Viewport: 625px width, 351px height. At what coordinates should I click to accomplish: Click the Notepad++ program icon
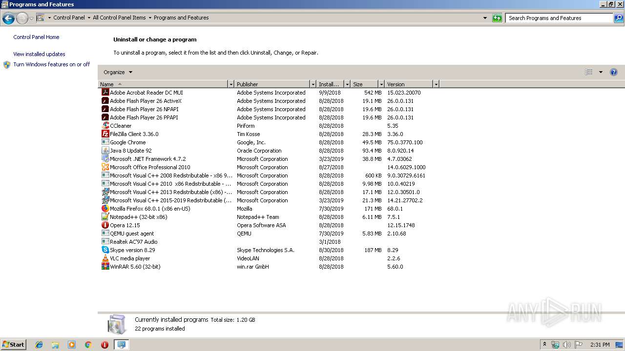105,216
